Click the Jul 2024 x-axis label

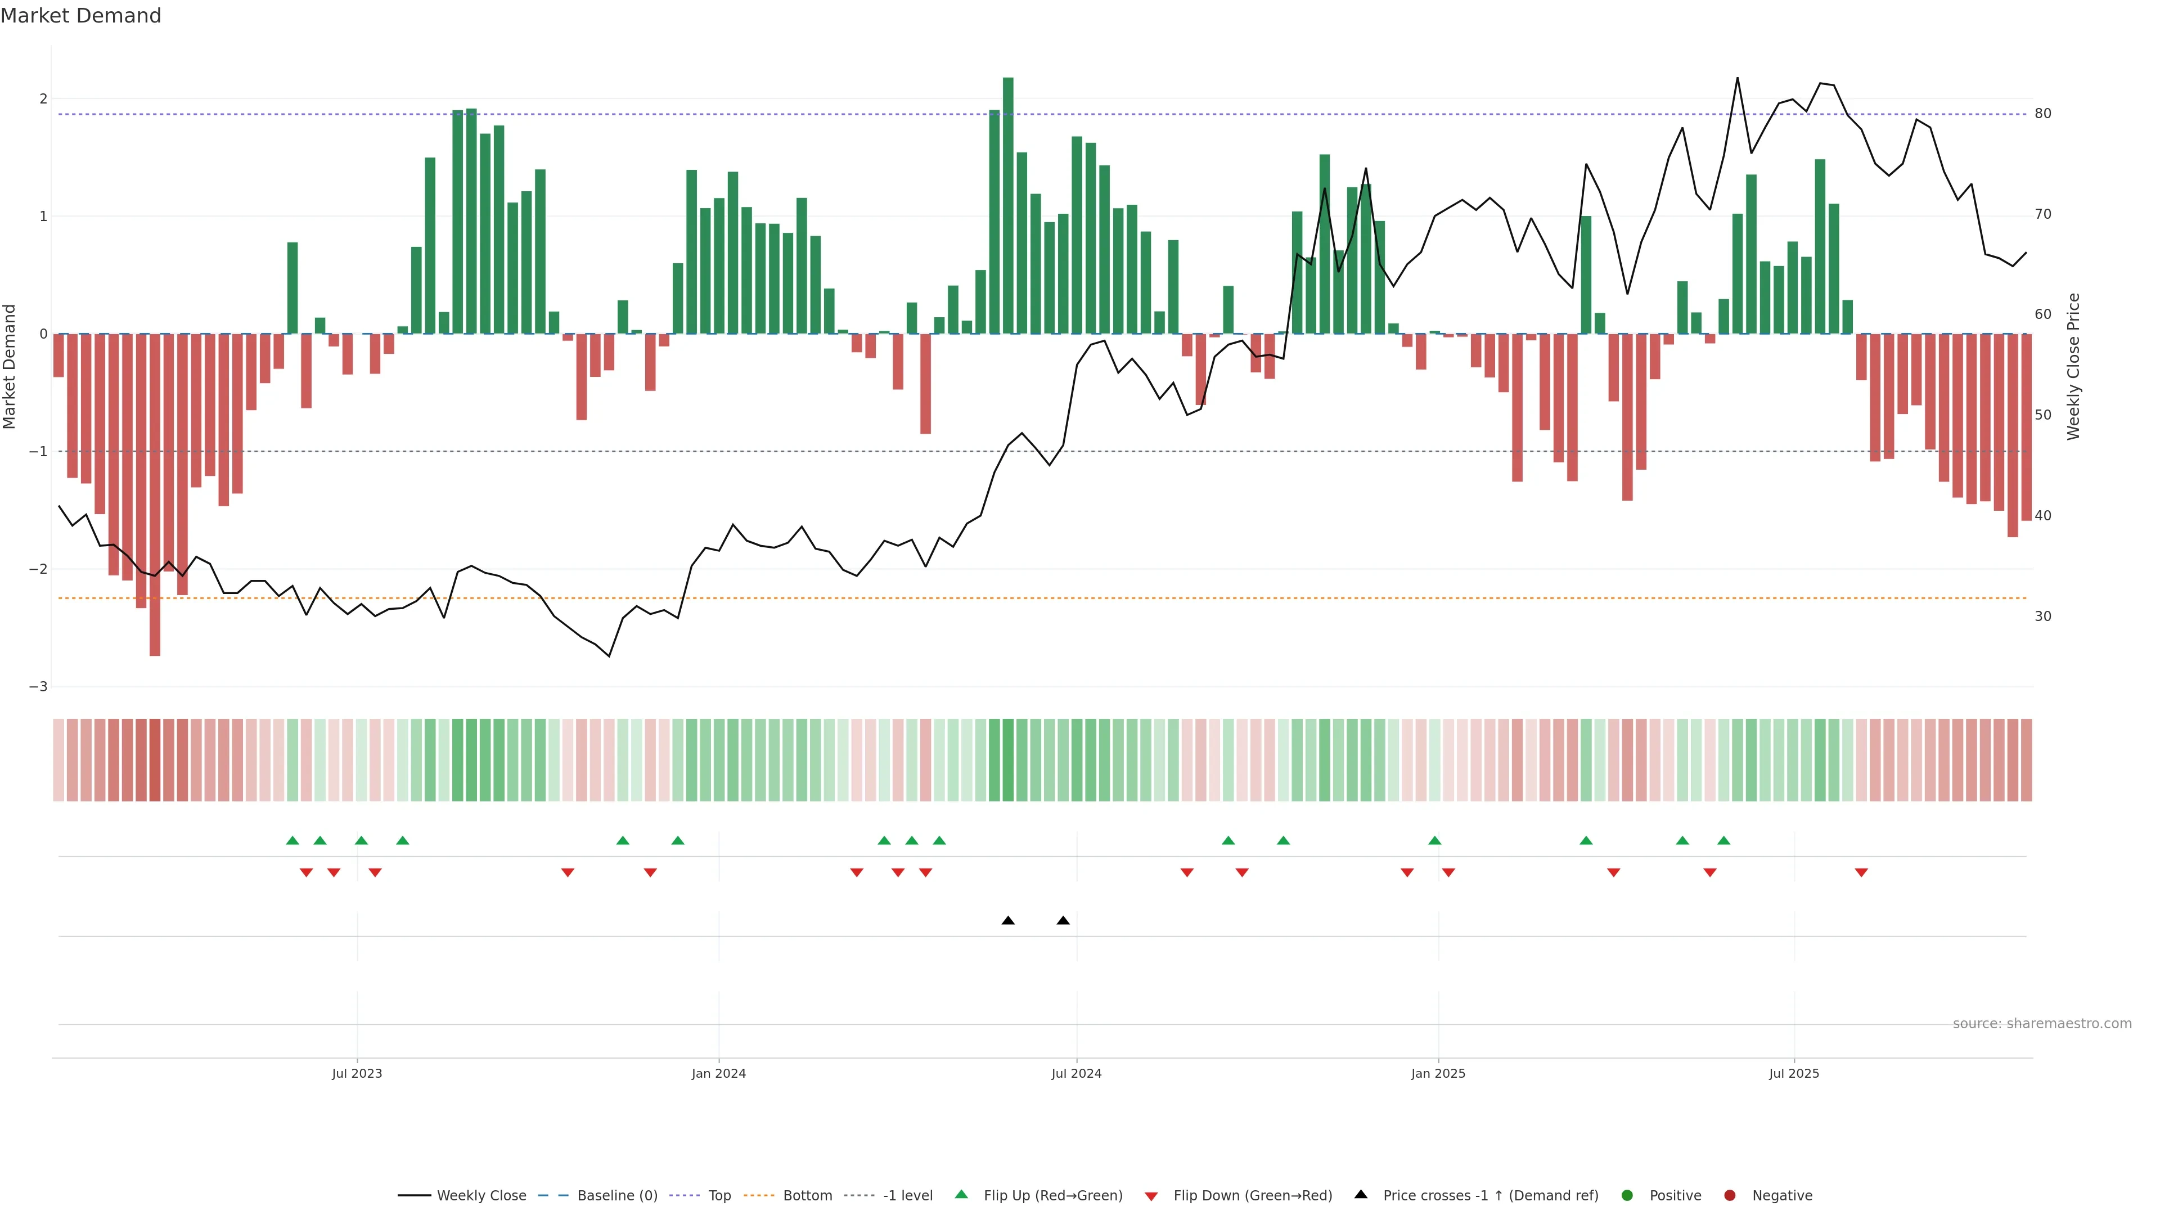[x=1077, y=1074]
